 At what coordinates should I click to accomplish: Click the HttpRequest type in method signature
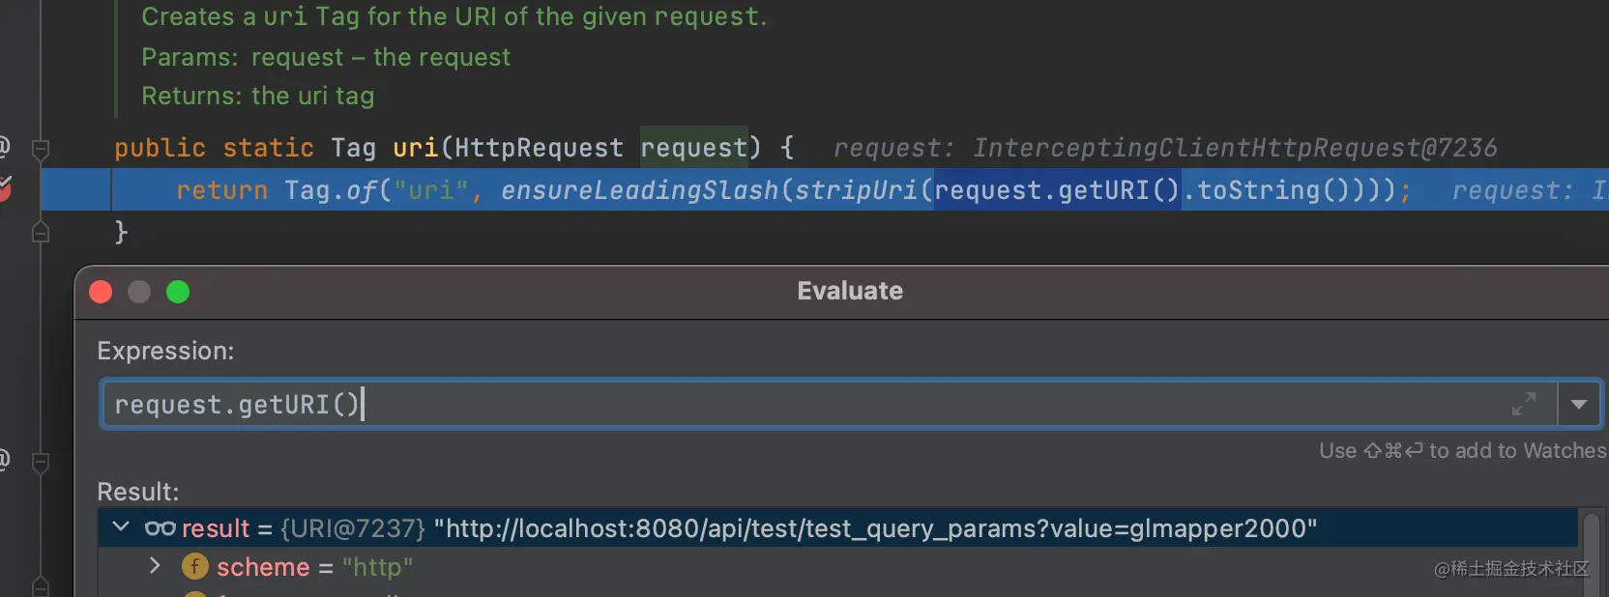click(539, 148)
